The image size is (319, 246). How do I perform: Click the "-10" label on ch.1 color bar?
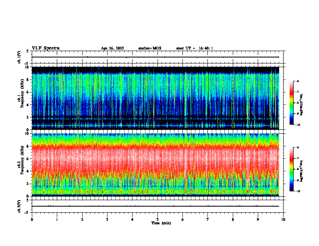pos(298,125)
